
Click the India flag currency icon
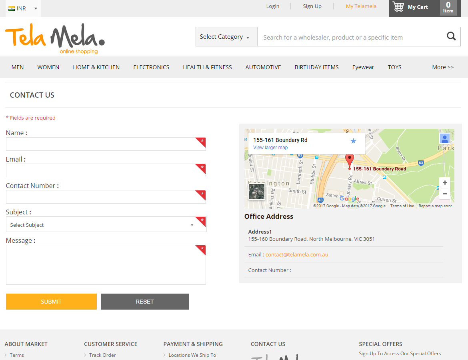pyautogui.click(x=12, y=8)
